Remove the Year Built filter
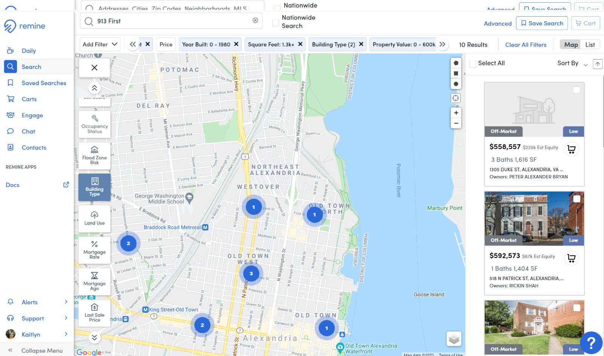The height and width of the screenshot is (356, 604). (x=236, y=44)
